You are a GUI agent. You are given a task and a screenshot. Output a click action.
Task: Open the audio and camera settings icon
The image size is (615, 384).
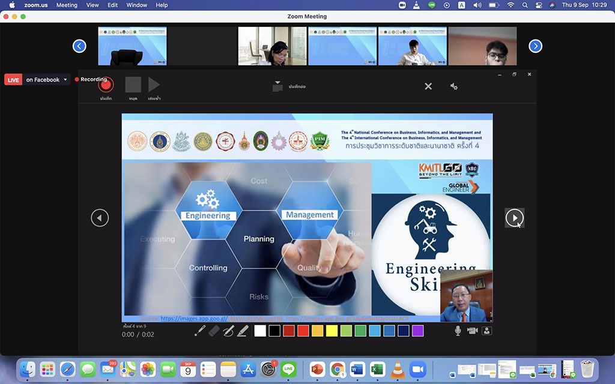click(x=454, y=86)
